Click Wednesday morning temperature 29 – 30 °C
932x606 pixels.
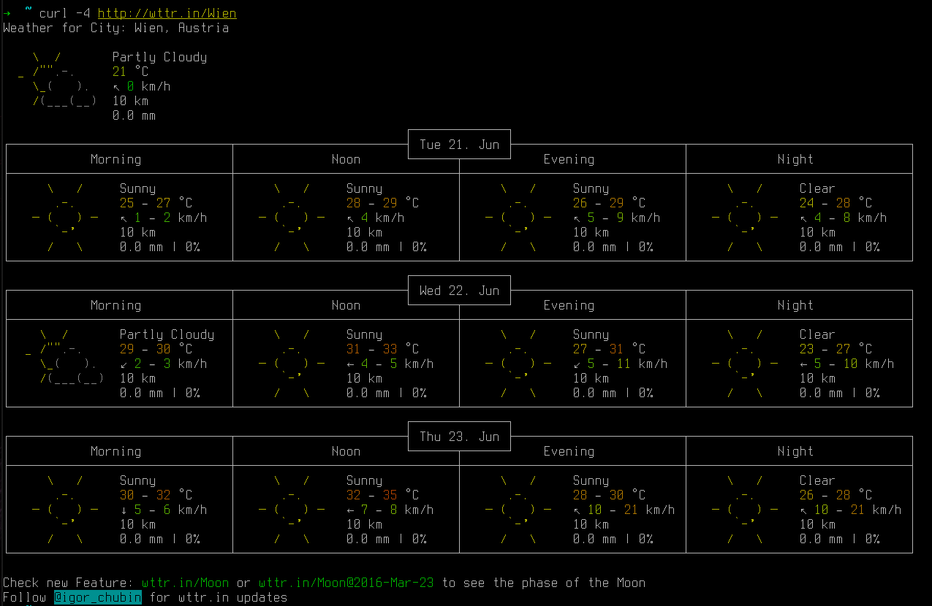[x=156, y=349]
